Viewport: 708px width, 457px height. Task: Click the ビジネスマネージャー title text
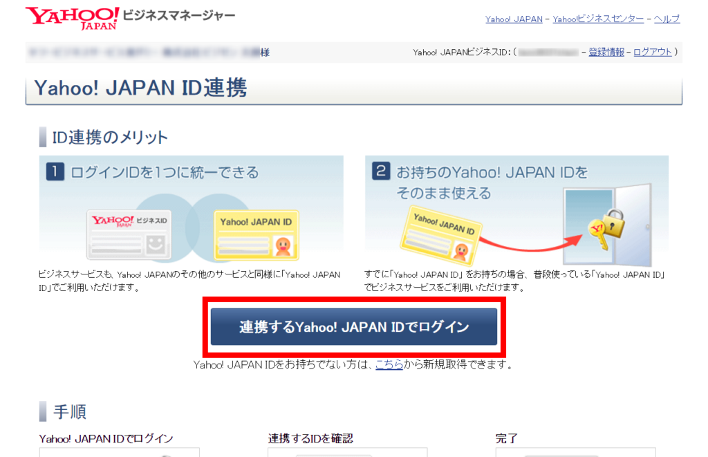pyautogui.click(x=179, y=16)
